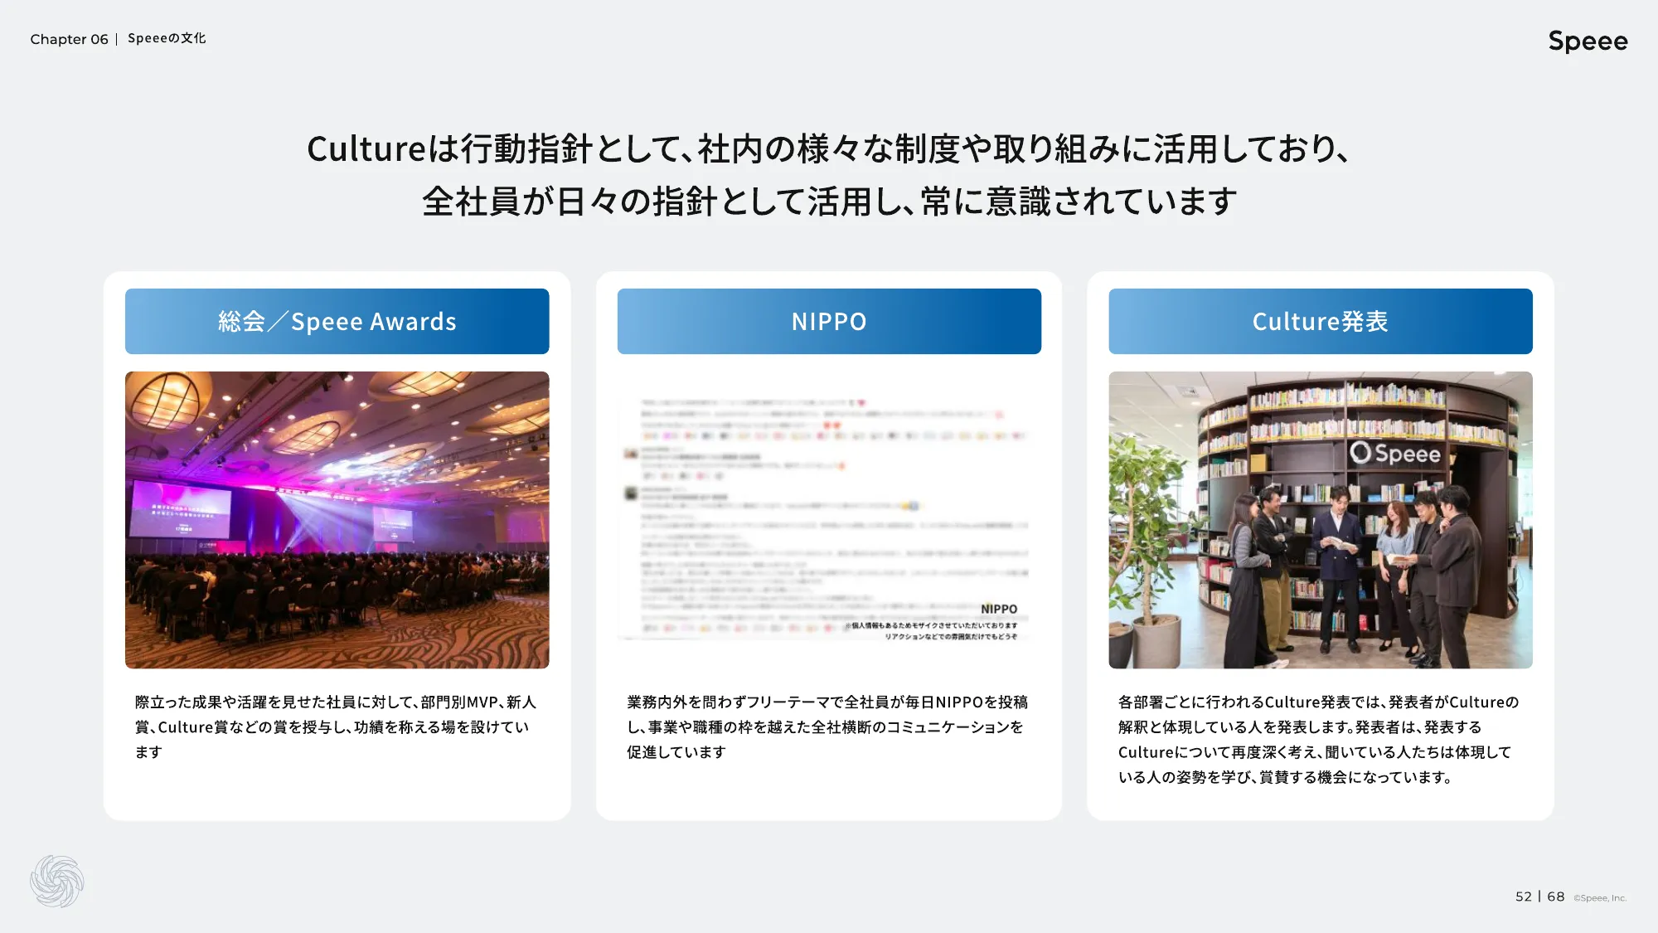The height and width of the screenshot is (933, 1658).
Task: Click the モザイク disclaimer note in the NIPPO image
Action: click(928, 628)
